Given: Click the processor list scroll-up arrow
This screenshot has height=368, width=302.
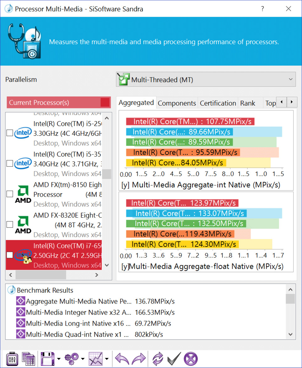Looking at the screenshot, I should point(107,118).
